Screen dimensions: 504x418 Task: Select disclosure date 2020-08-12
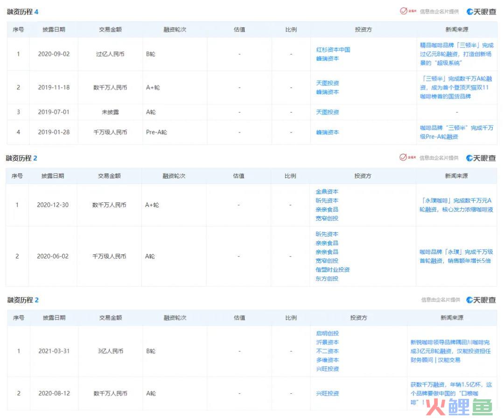click(x=54, y=393)
